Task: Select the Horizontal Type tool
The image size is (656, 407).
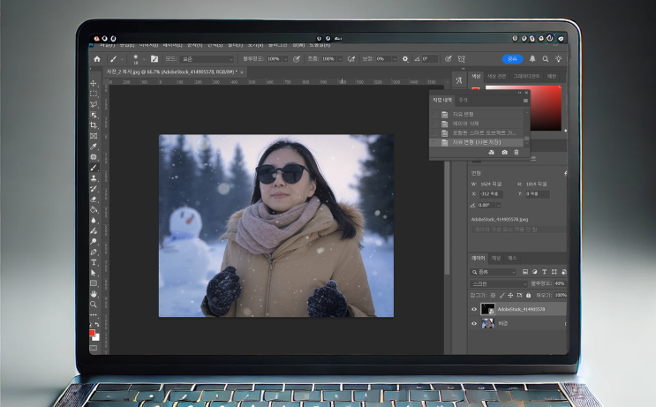Action: 94,261
